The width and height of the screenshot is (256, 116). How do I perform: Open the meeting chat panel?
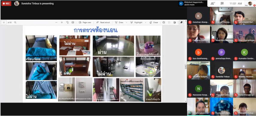[222, 3]
